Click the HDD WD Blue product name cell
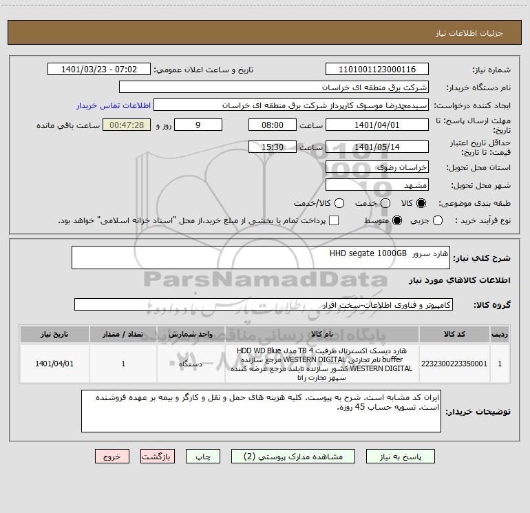530x513 pixels. click(322, 364)
